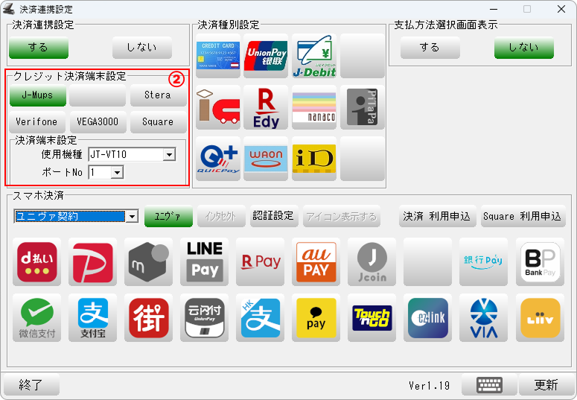Select the PayPay payment icon

93,262
